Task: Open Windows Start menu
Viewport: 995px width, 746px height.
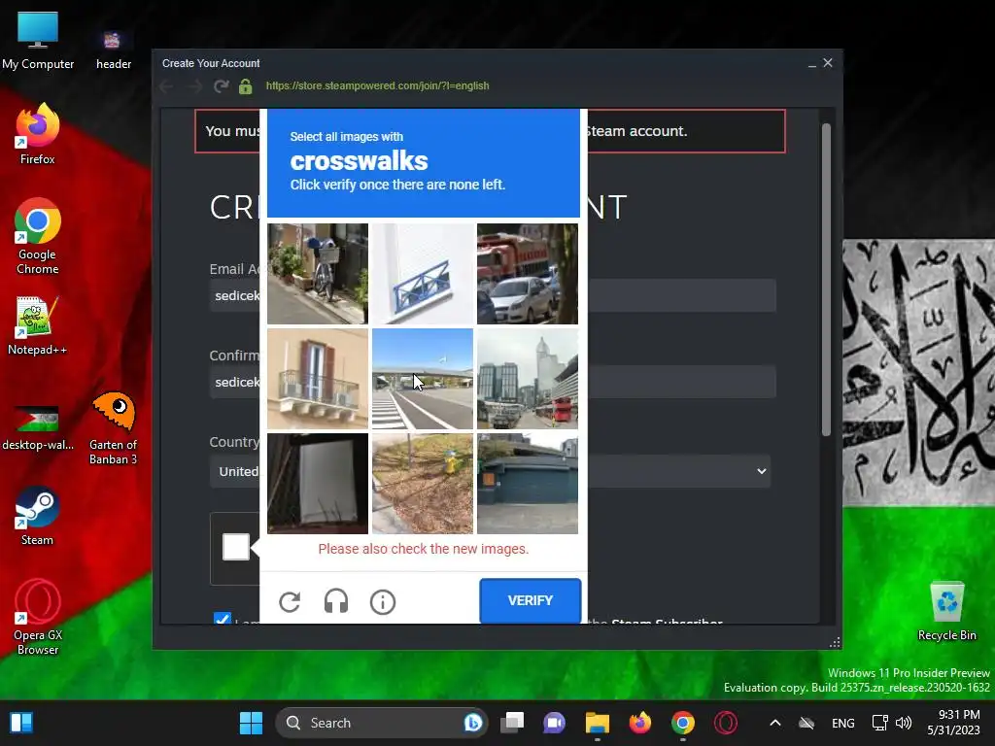Action: 251,723
